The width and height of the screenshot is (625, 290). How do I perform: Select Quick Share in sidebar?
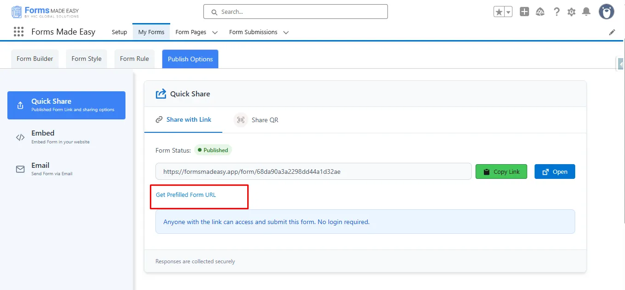coord(66,105)
